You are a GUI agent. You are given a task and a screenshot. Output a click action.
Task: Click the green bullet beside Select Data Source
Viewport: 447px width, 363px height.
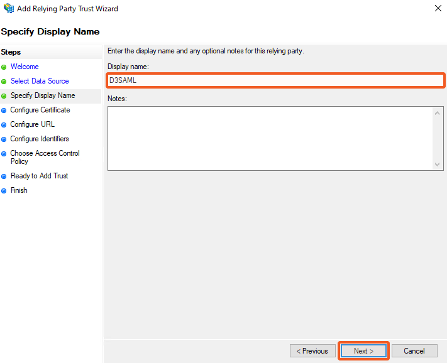4,82
